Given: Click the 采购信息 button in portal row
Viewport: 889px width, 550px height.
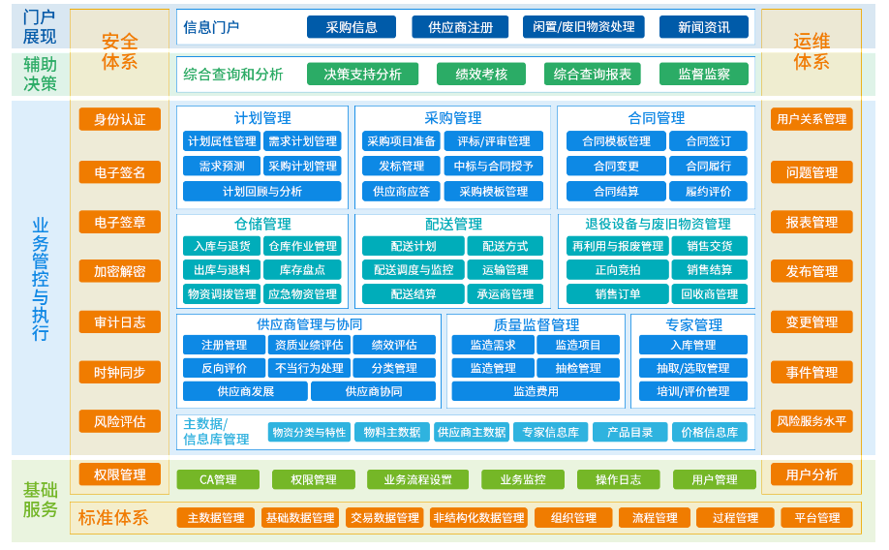Looking at the screenshot, I should tap(351, 27).
